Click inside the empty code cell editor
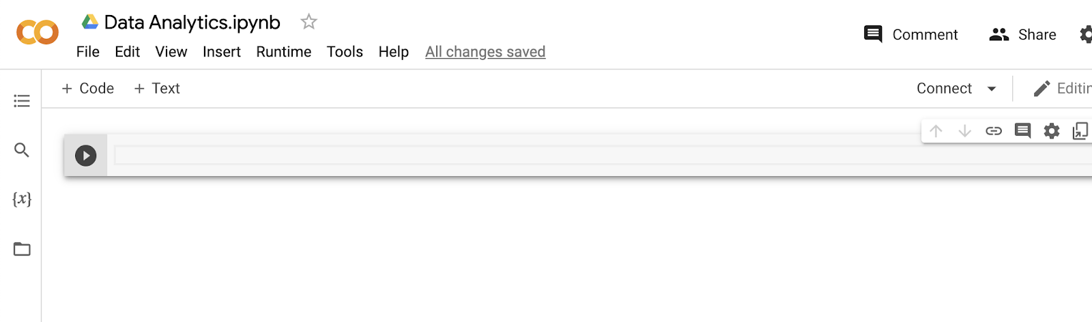1092x322 pixels. tap(546, 156)
